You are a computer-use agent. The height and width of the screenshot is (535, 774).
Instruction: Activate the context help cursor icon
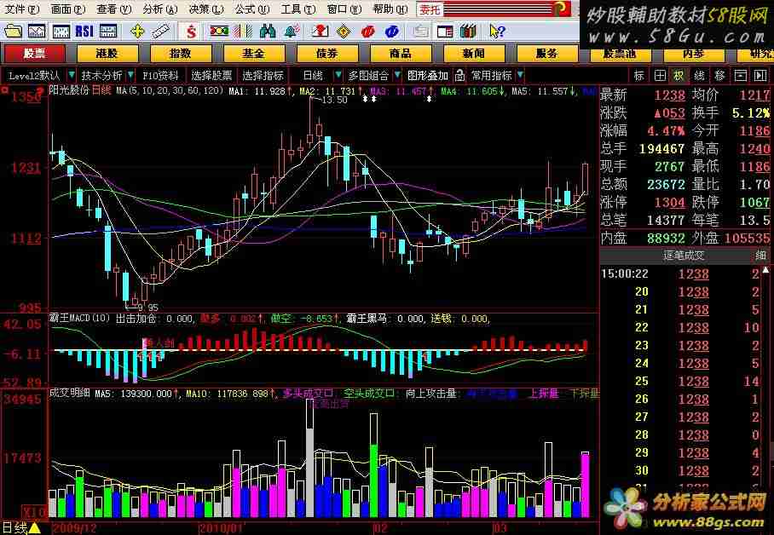pyautogui.click(x=497, y=32)
